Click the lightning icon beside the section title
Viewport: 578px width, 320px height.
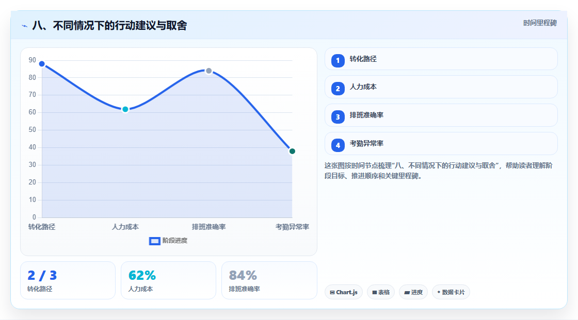click(25, 26)
